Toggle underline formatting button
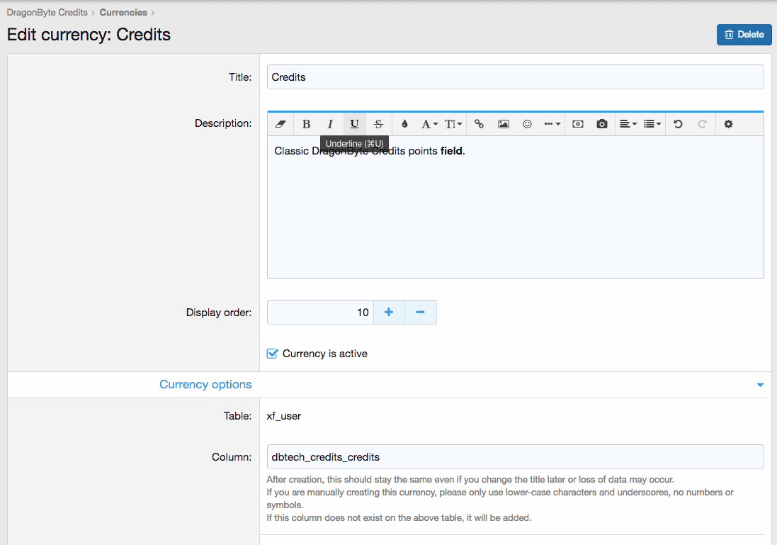Image resolution: width=777 pixels, height=545 pixels. pos(354,124)
